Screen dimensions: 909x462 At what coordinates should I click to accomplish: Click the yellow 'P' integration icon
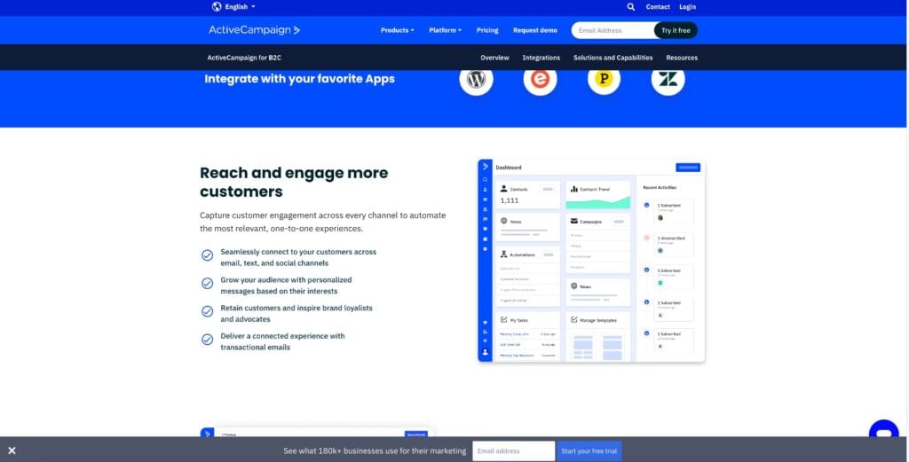604,79
